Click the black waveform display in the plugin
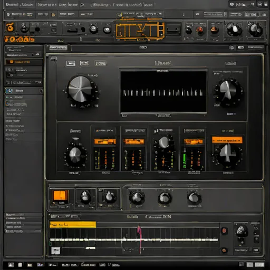The width and height of the screenshot is (270, 270). 163,91
